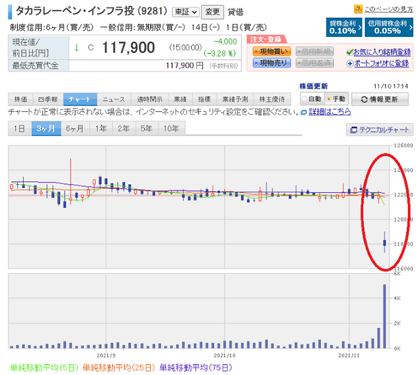The width and height of the screenshot is (418, 375).
Task: Open the 信用貸株金利 0.05% banner
Action: pos(389,27)
